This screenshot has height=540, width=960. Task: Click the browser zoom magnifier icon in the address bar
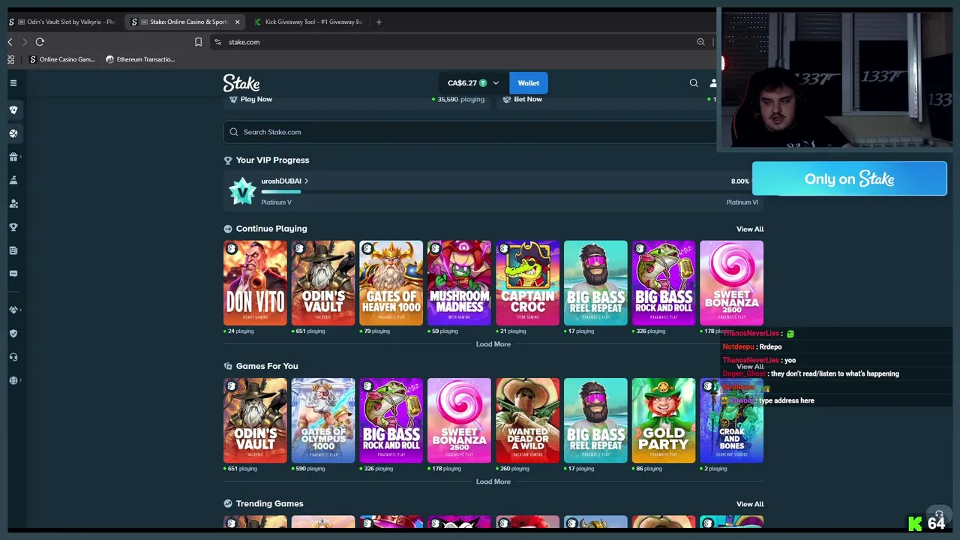[x=700, y=42]
